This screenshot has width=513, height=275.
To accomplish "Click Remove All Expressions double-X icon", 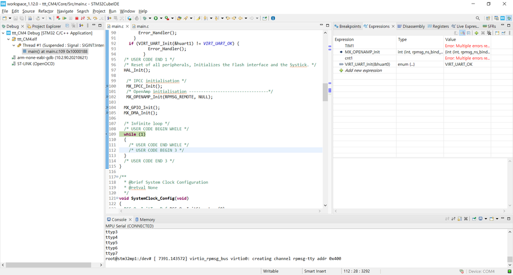I will [489, 33].
